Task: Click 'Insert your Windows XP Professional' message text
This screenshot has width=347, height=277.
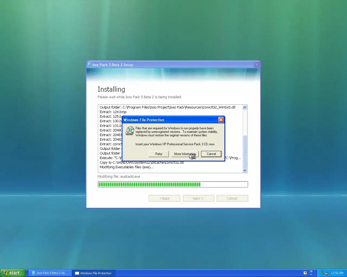Action: click(175, 144)
